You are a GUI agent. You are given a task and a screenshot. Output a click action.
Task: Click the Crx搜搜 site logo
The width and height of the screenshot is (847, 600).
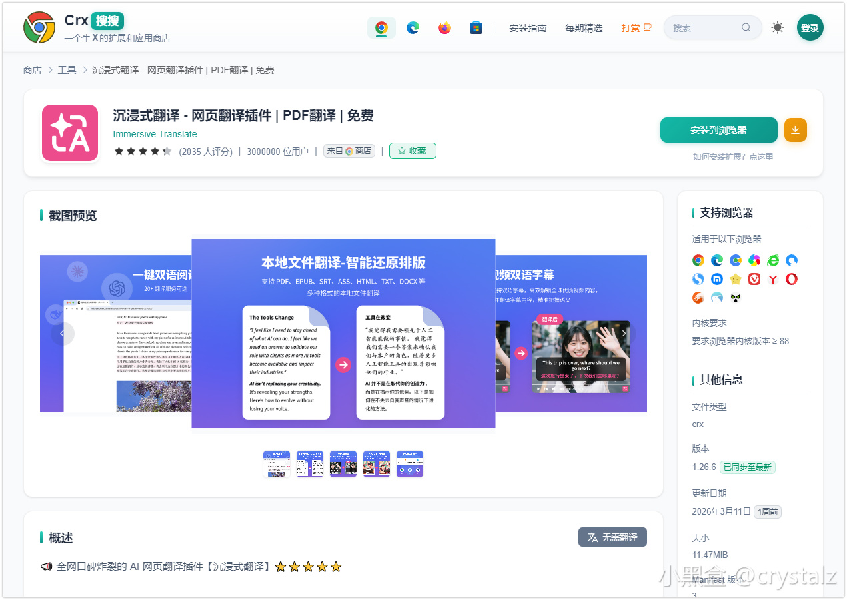tap(39, 27)
